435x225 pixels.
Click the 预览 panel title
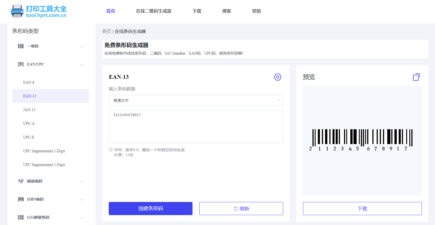click(x=309, y=77)
